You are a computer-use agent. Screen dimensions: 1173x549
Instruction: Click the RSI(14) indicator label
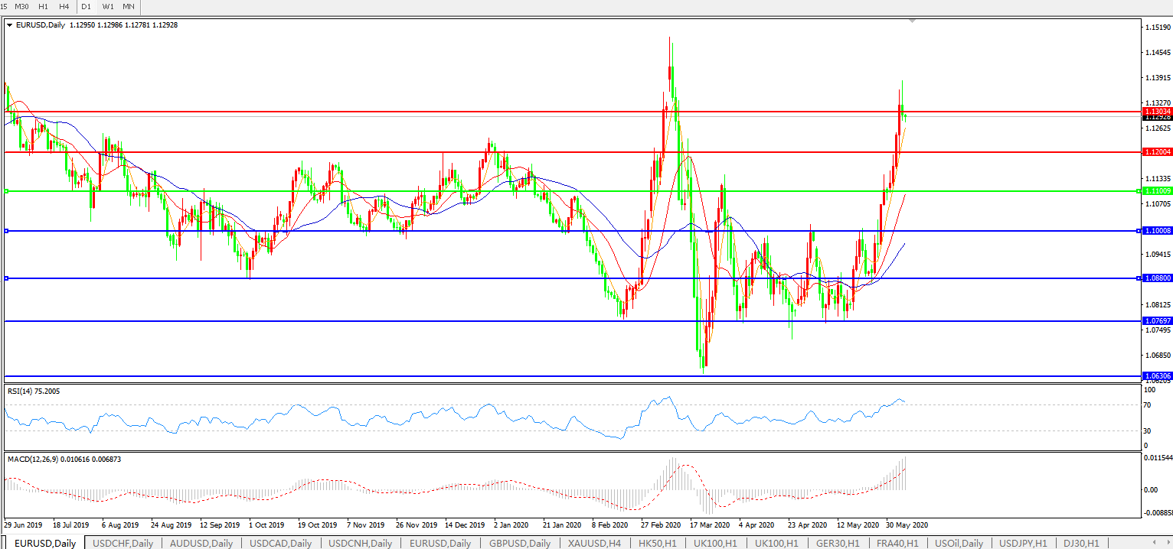(34, 391)
